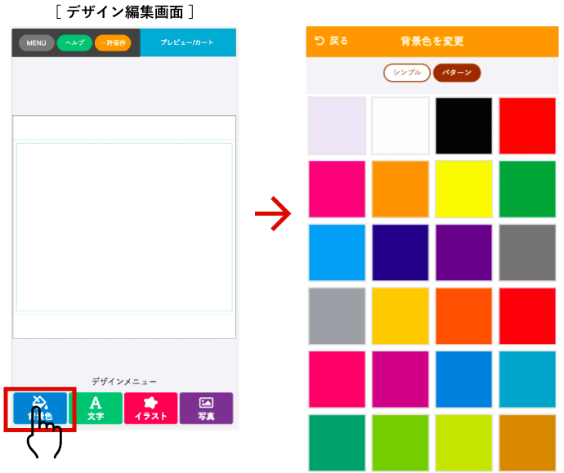Image resolution: width=564 pixels, height=473 pixels.
Task: Click the green ヘルプ help button
Action: [74, 42]
